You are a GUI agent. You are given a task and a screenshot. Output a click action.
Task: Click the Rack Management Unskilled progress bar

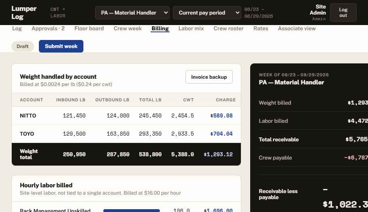pyautogui.click(x=132, y=211)
